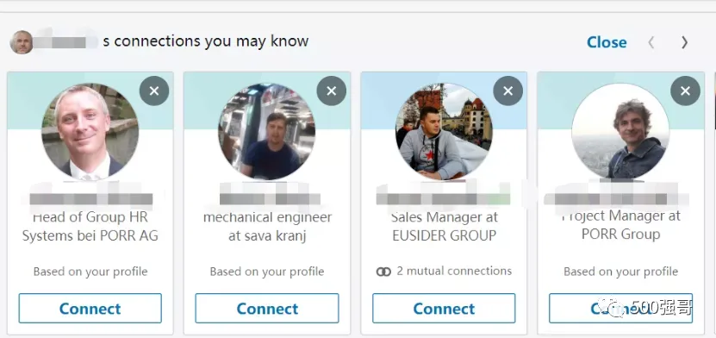Open the Head of Group HR Systems title
This screenshot has height=338, width=716.
coord(90,227)
